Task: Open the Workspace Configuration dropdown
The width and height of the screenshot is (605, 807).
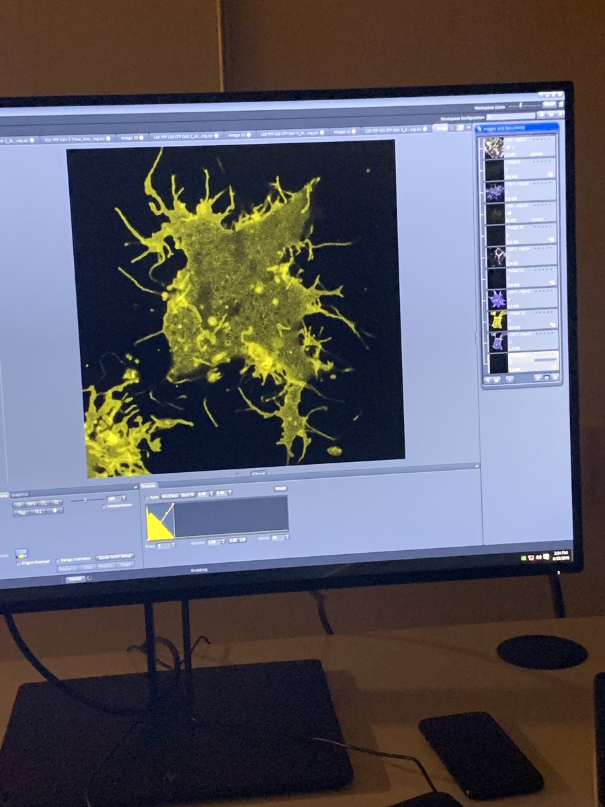Action: click(x=510, y=116)
